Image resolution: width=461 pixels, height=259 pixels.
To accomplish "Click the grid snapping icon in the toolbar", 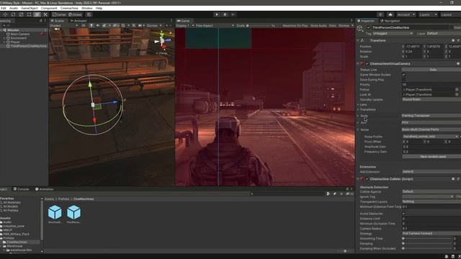I will point(89,14).
